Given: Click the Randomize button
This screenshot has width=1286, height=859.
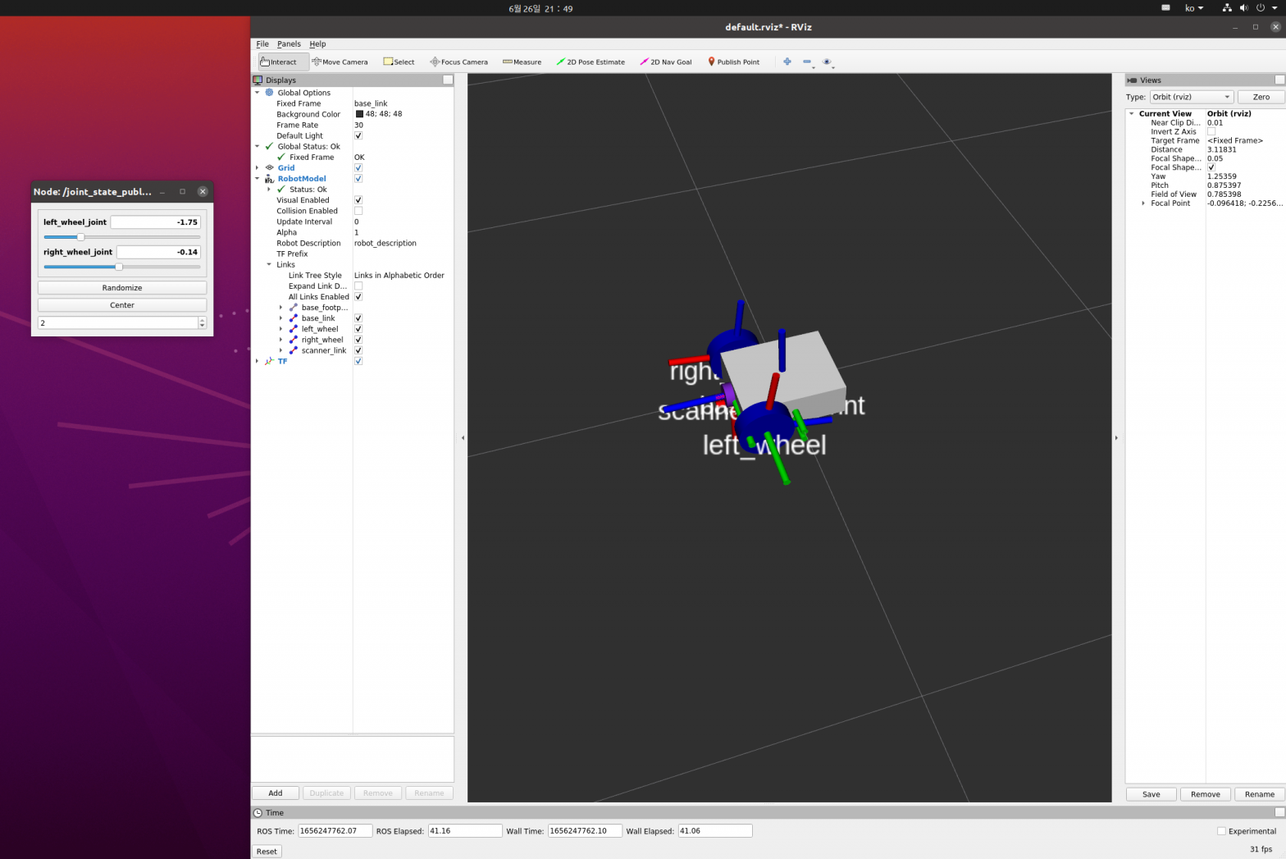Looking at the screenshot, I should coord(122,288).
